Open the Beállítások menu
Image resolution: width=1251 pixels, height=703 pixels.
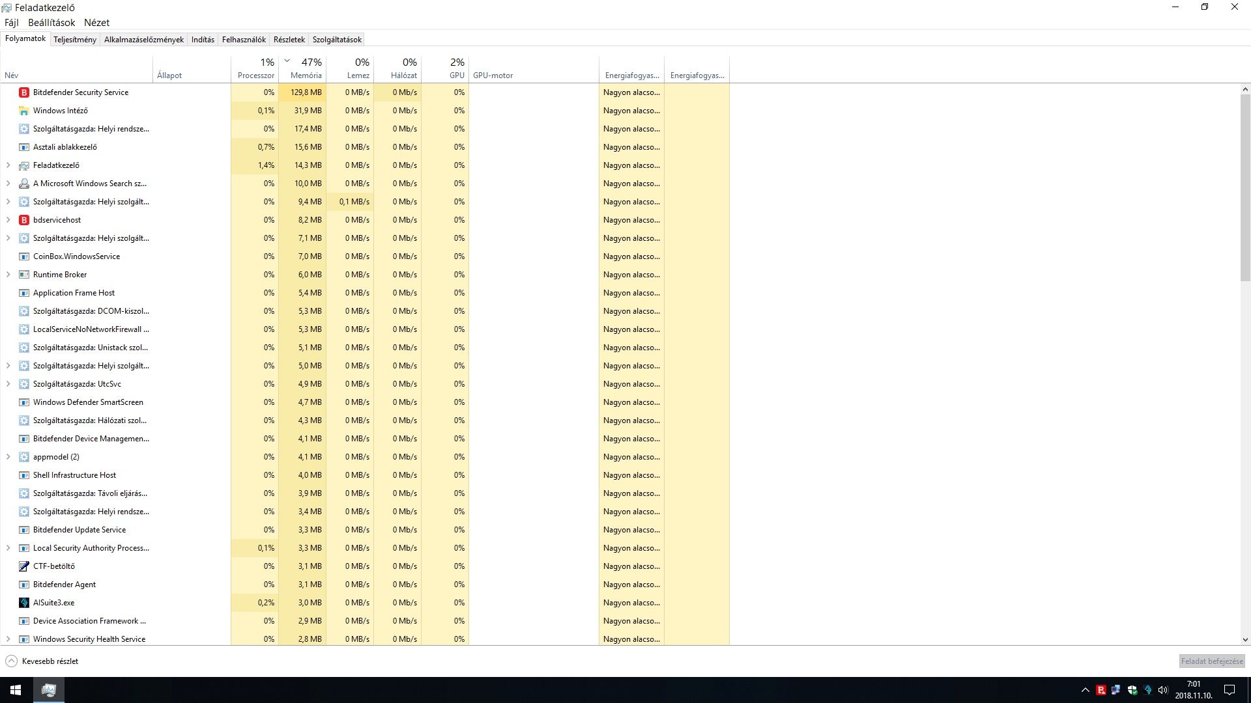tap(51, 23)
